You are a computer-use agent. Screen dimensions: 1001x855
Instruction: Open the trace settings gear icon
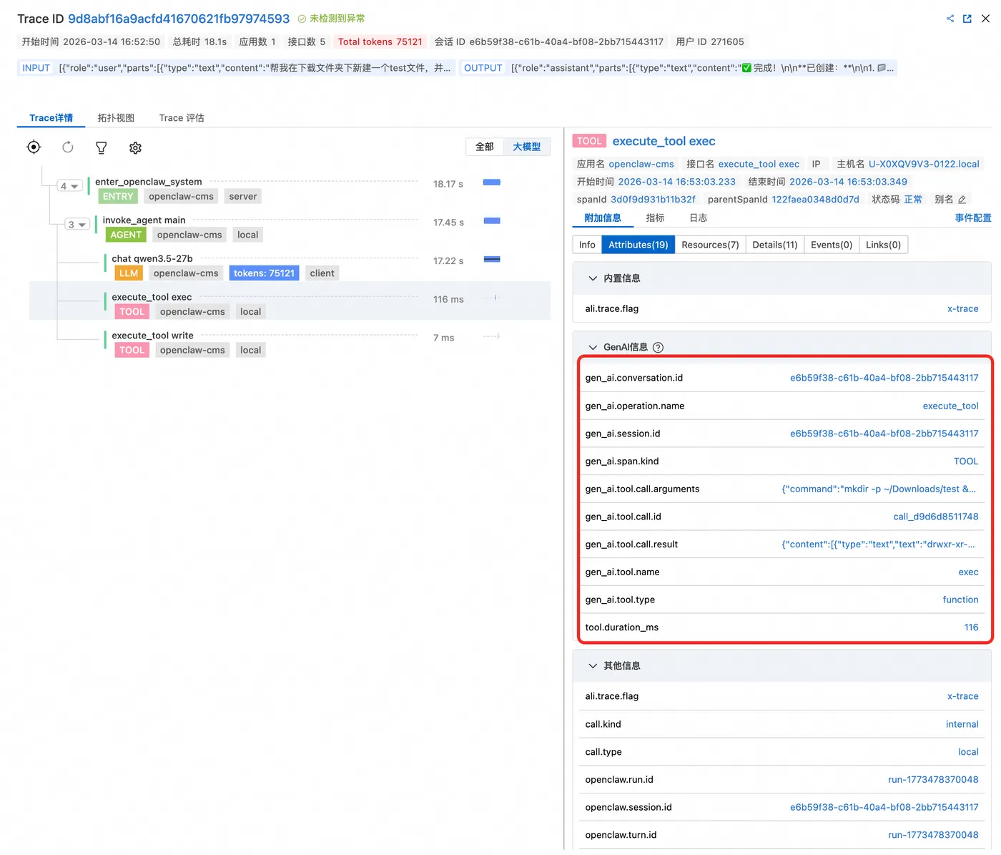click(135, 147)
